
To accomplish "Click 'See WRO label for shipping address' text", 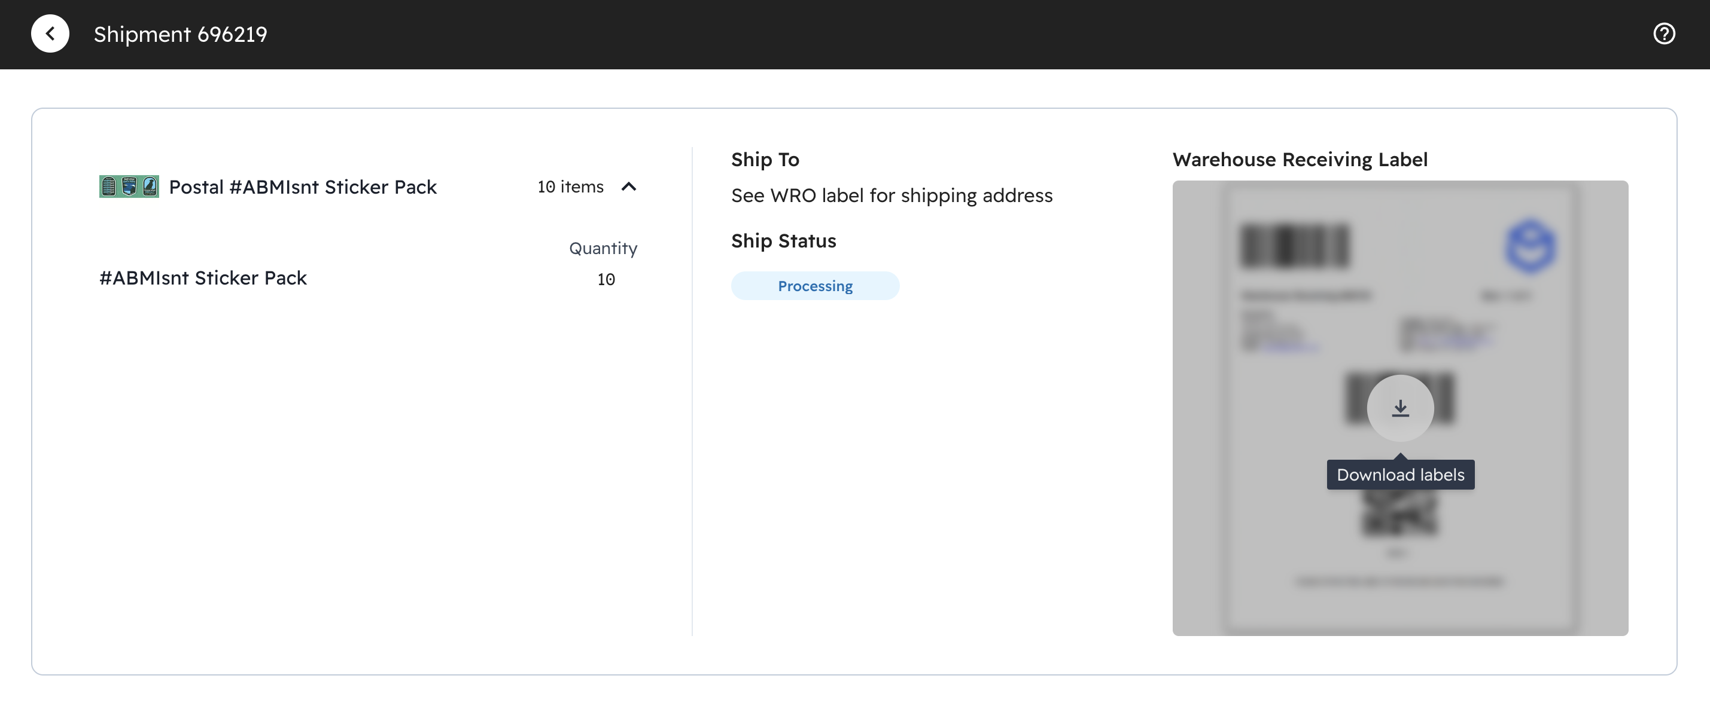I will click(x=891, y=195).
